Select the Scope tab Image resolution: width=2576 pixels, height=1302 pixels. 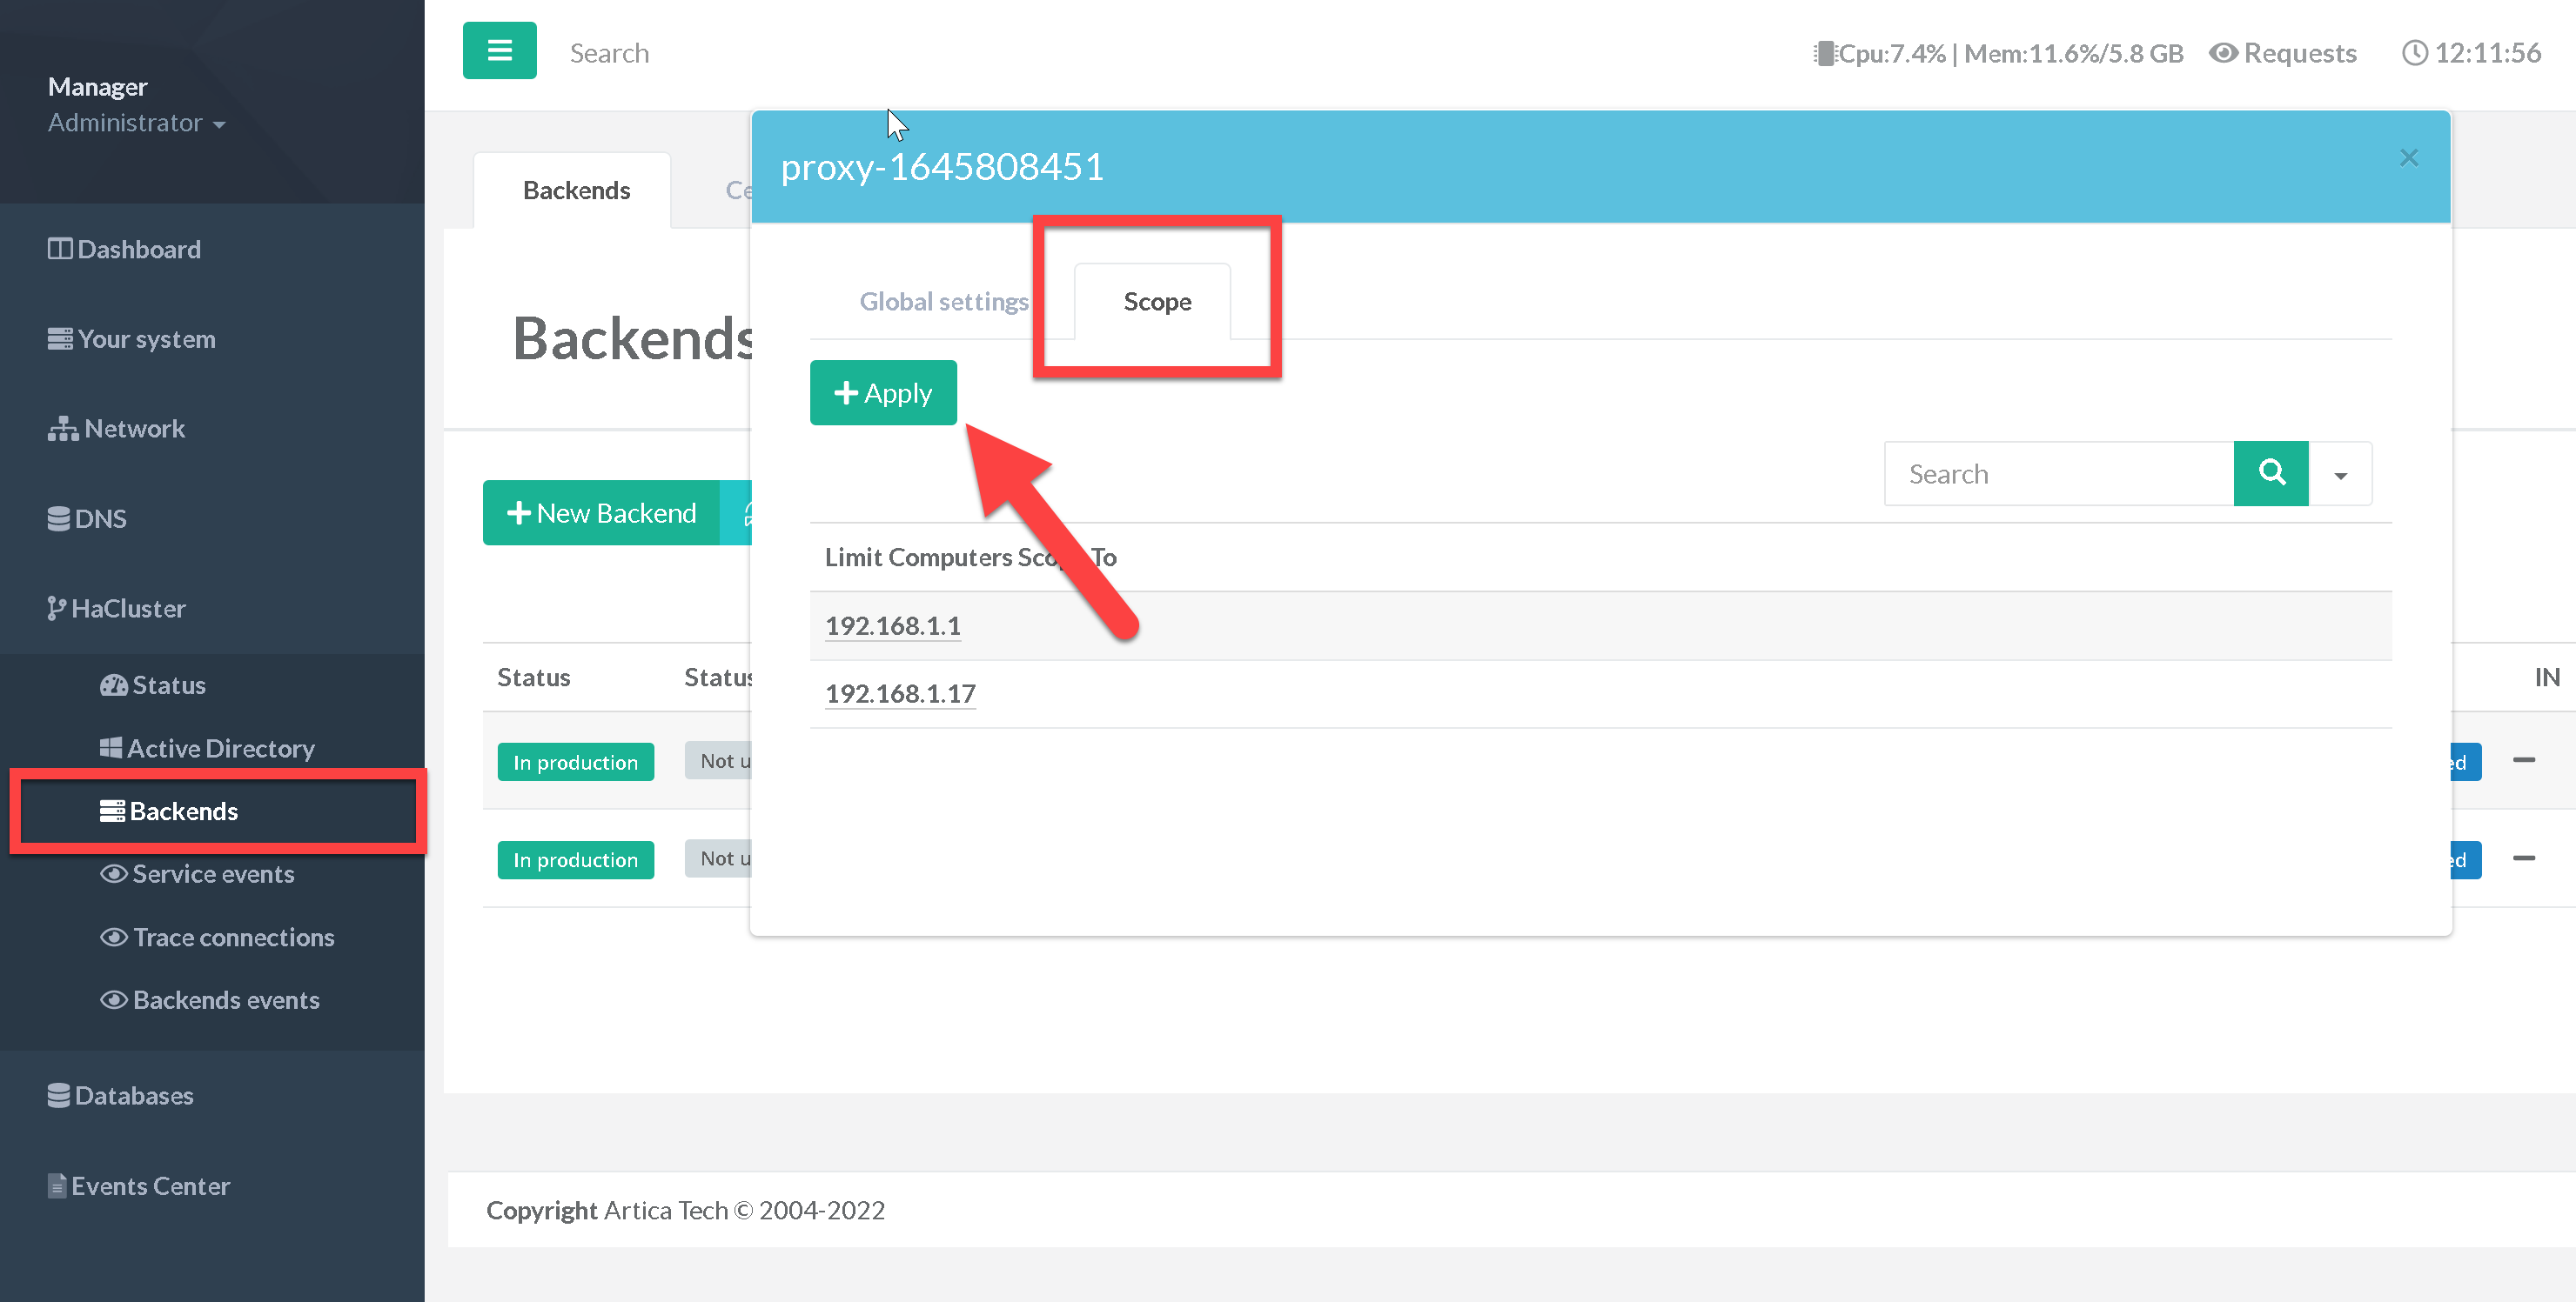[x=1156, y=302]
